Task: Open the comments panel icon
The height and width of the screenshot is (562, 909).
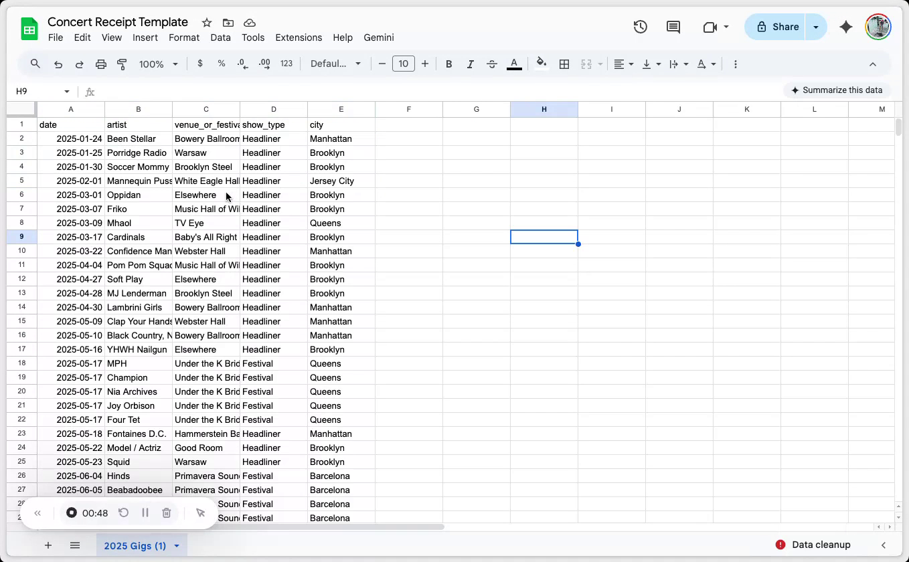Action: [x=673, y=27]
